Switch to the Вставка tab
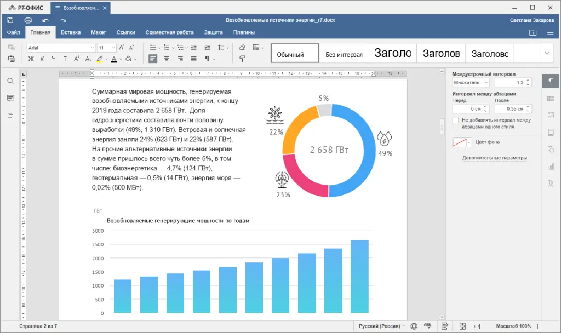The image size is (561, 333). 71,32
